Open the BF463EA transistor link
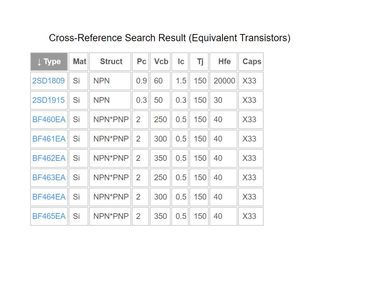379x292 pixels. pos(49,177)
